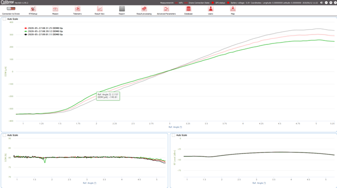Open the Telemetry icon

tap(78, 9)
